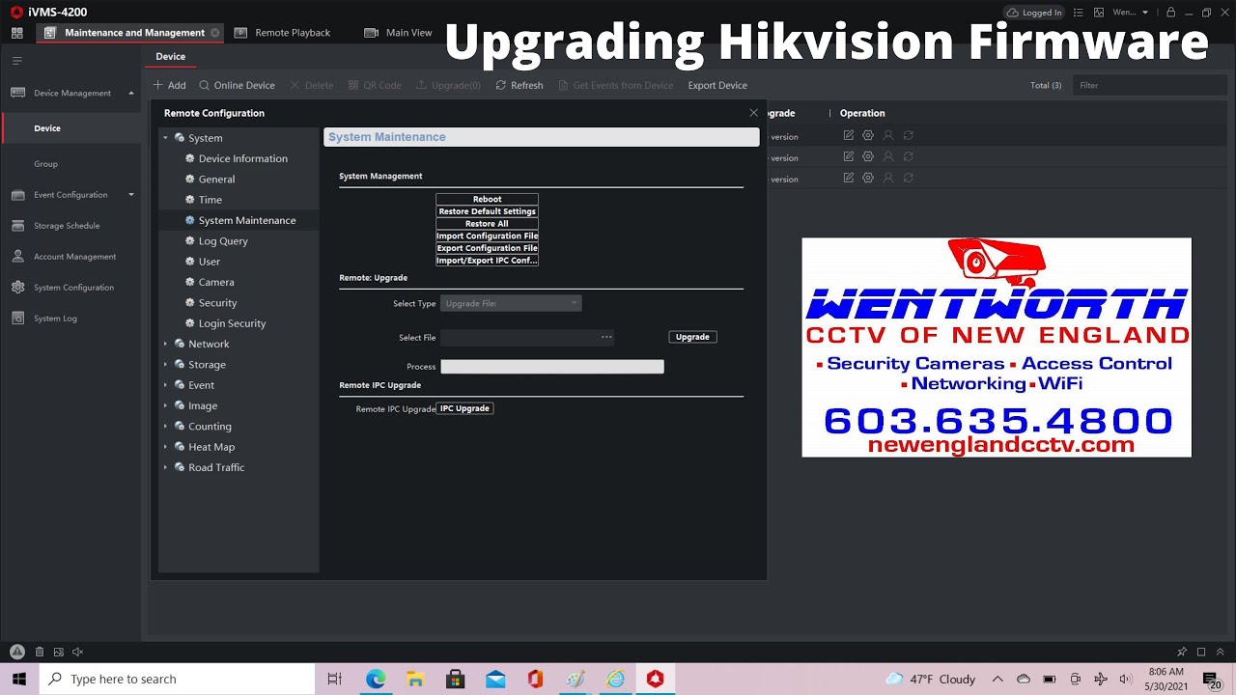Click the trash icon in bottom bar

[x=40, y=653]
